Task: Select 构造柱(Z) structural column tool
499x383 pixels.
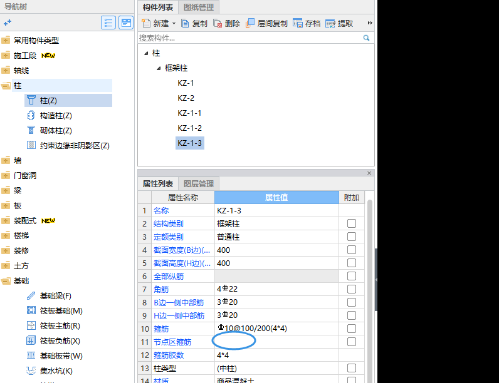Action: [50, 116]
